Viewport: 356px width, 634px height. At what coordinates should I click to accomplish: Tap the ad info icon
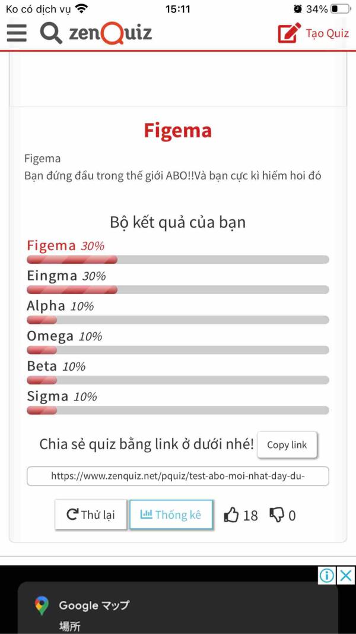[326, 575]
